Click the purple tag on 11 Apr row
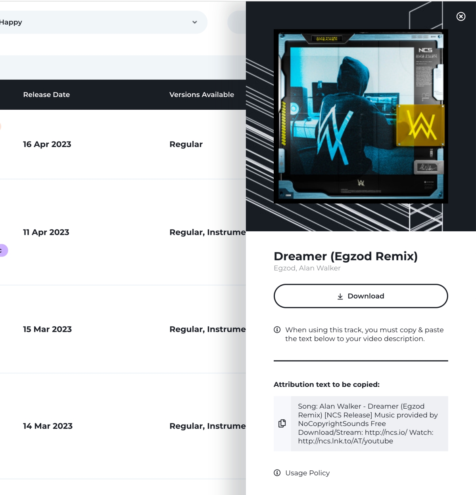476x495 pixels. (3, 250)
